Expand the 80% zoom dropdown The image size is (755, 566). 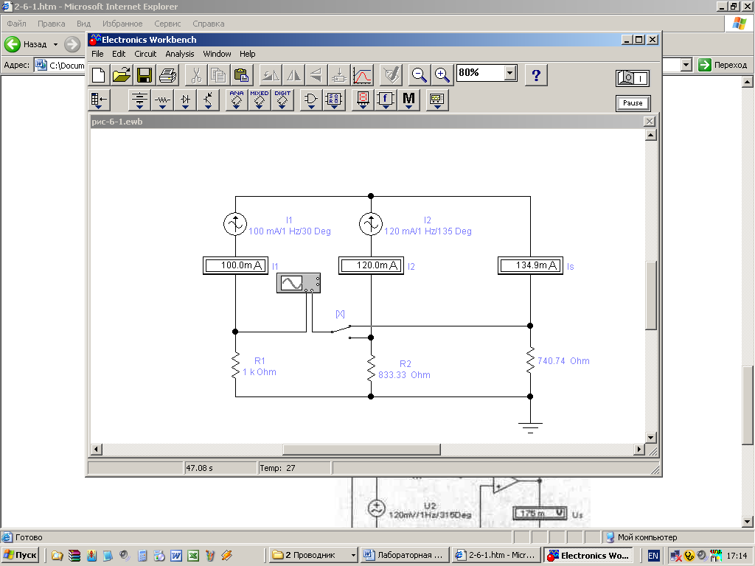click(x=510, y=73)
